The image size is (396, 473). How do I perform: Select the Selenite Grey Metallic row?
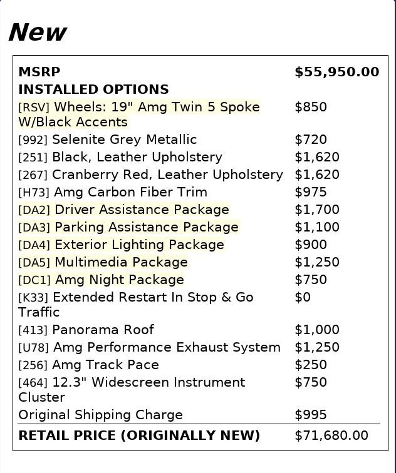pyautogui.click(x=199, y=140)
